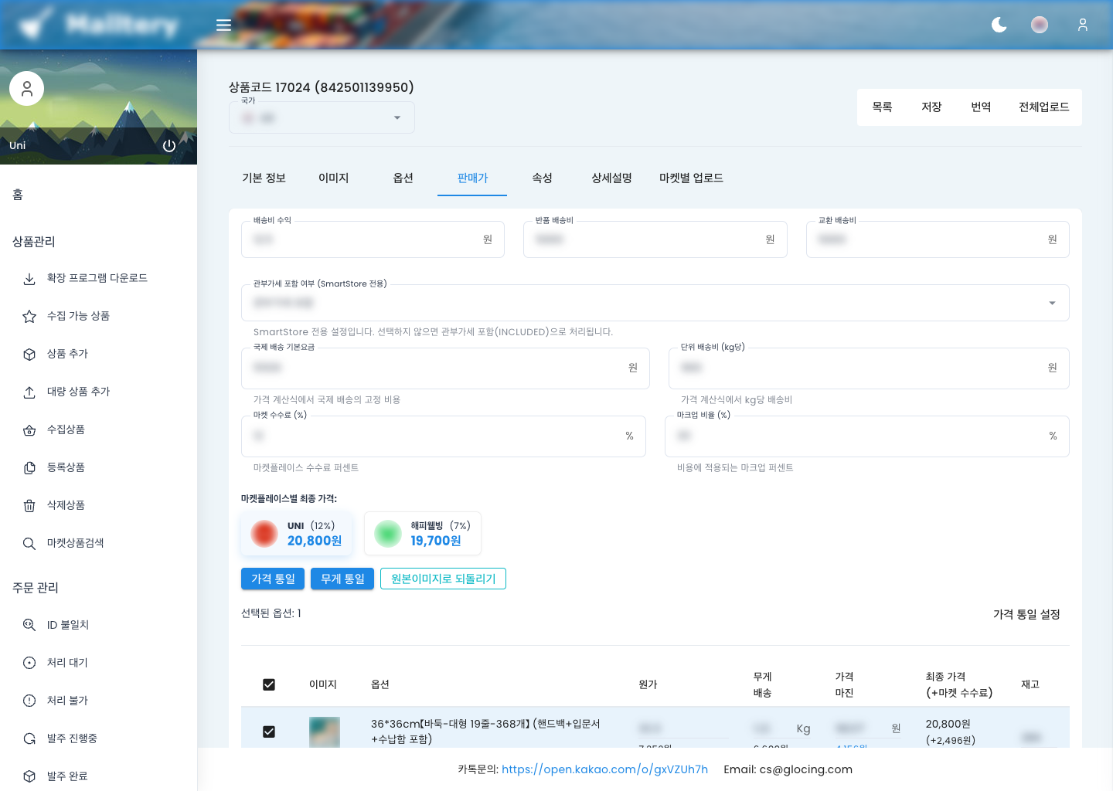Click the sidebar profile avatar
The image size is (1113, 791).
click(26, 89)
